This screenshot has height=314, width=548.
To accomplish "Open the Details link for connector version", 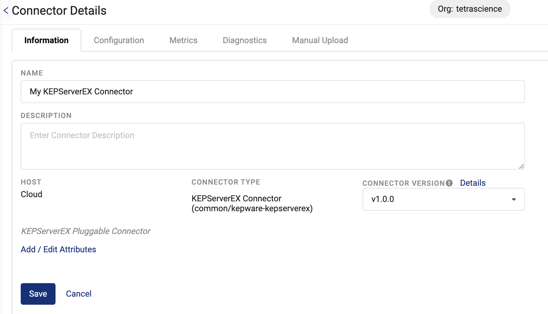I will pos(473,183).
